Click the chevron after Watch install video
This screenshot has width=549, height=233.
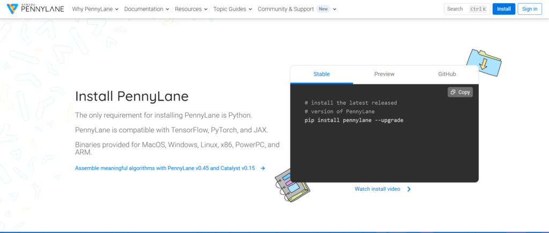tap(409, 189)
